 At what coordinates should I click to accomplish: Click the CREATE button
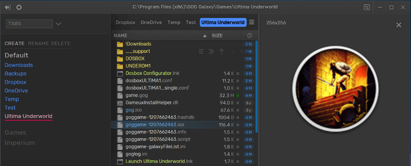pyautogui.click(x=15, y=43)
